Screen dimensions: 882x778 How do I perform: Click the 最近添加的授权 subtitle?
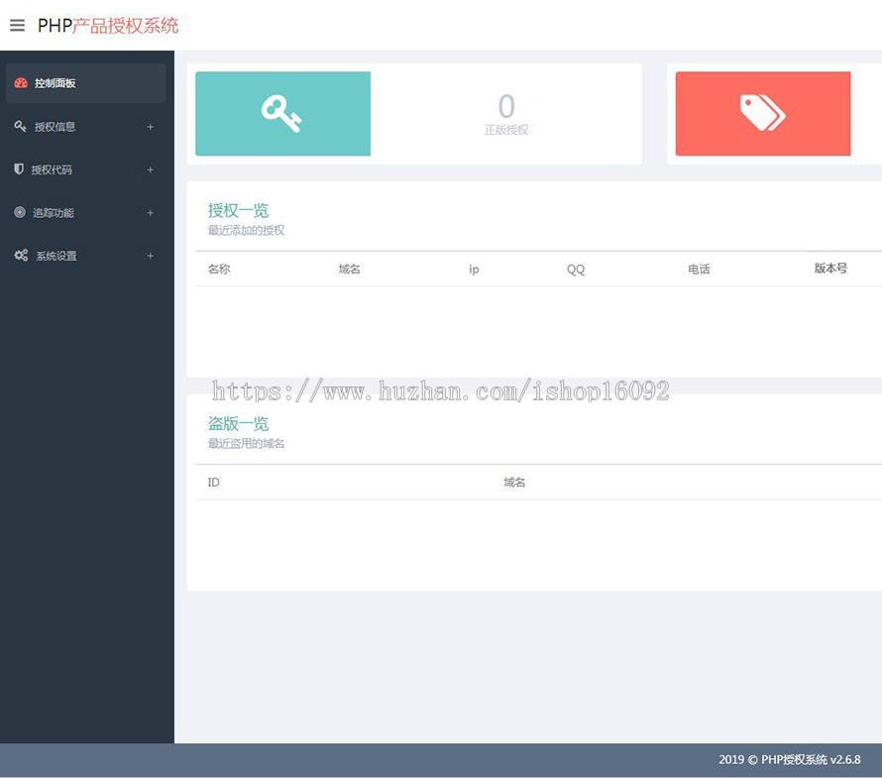247,230
